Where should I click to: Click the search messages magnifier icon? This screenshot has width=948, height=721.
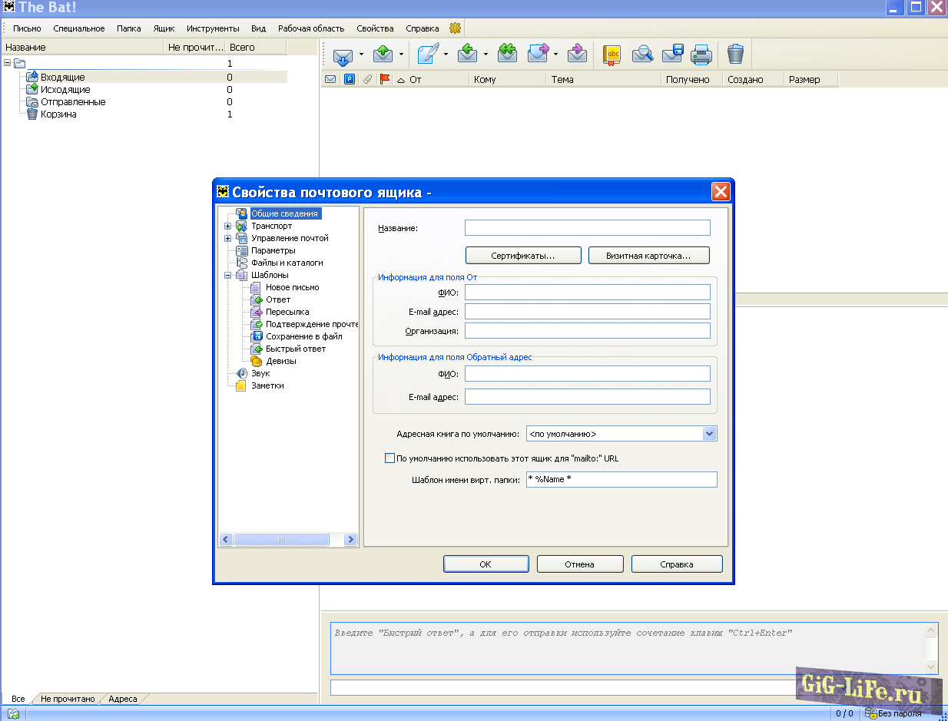[642, 55]
